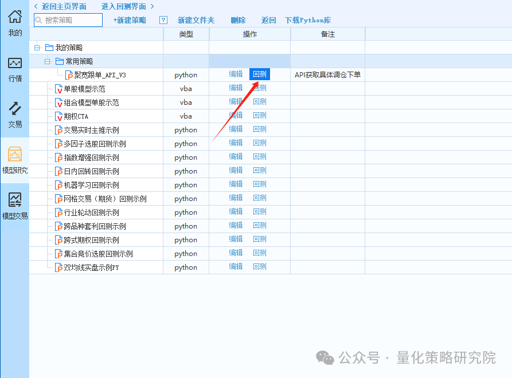Click 回测 for 跨品种套利回测示例
The image size is (512, 378).
260,225
